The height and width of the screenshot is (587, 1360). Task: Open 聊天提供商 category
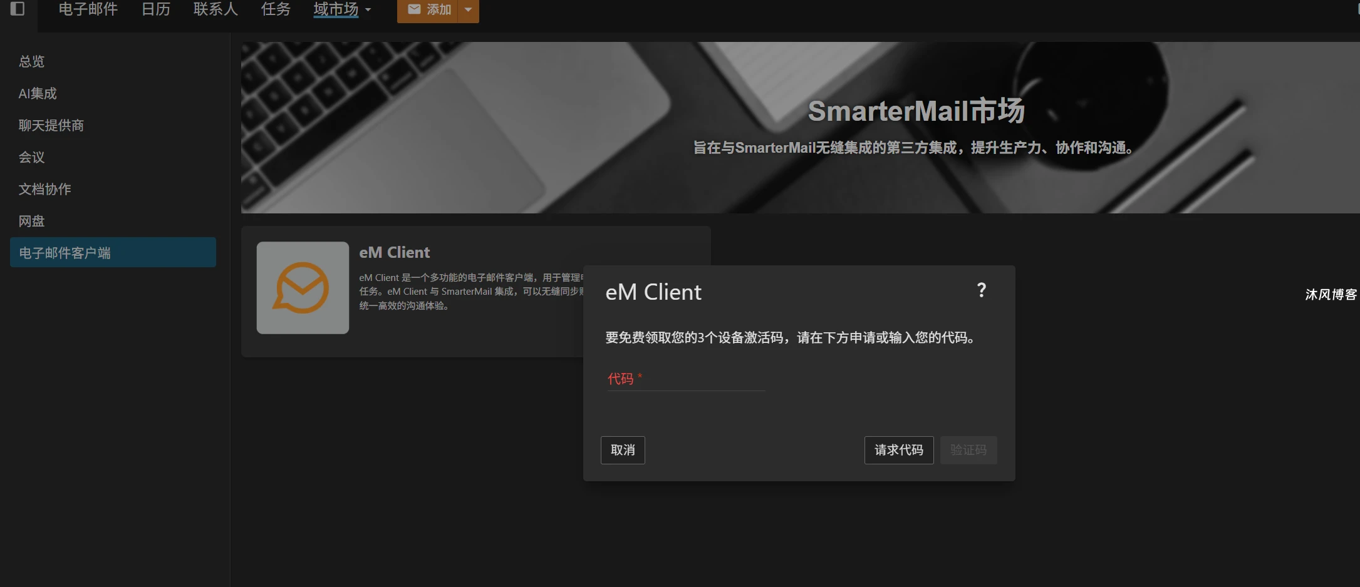click(x=51, y=125)
